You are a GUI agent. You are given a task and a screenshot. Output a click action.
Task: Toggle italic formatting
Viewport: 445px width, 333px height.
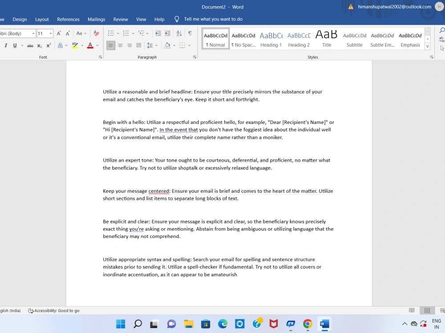[6, 45]
